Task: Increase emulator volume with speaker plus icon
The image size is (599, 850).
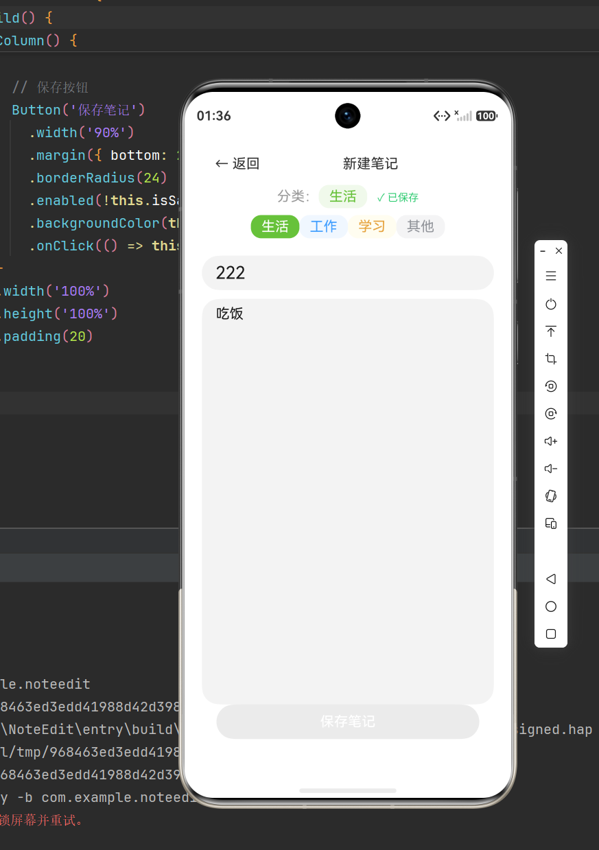Action: tap(550, 441)
